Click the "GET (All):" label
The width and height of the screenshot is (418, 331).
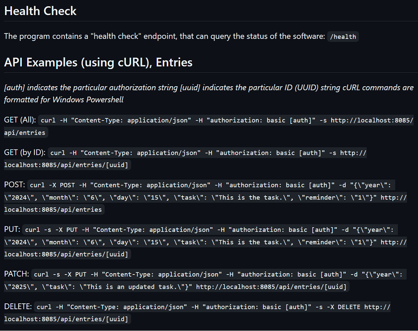20,120
